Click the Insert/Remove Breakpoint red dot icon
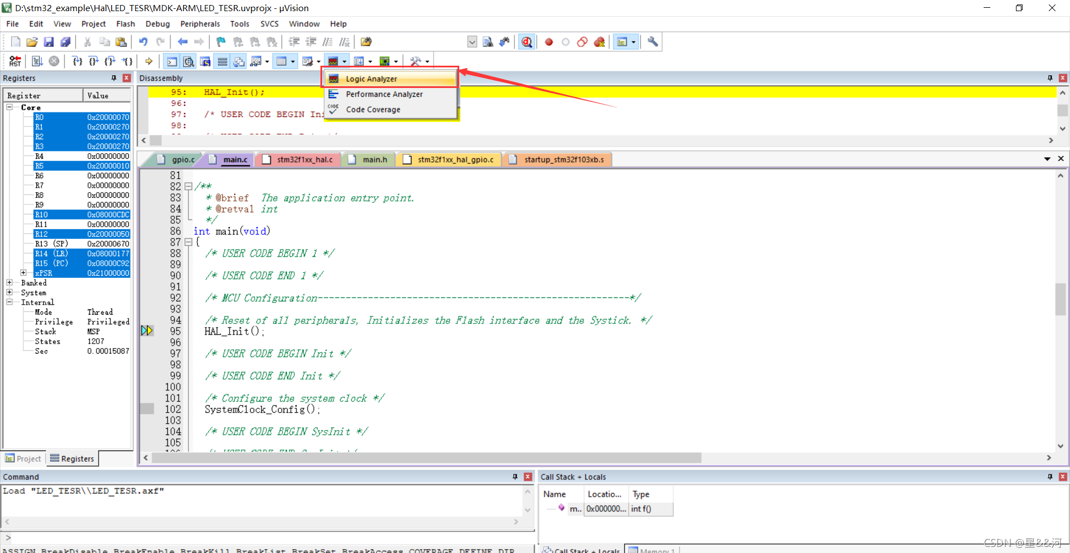This screenshot has width=1070, height=553. 548,42
